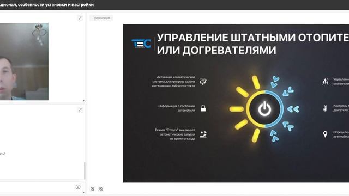The height and width of the screenshot is (196, 349).
Task: Click the heater control arrows icon
Action: point(325,82)
